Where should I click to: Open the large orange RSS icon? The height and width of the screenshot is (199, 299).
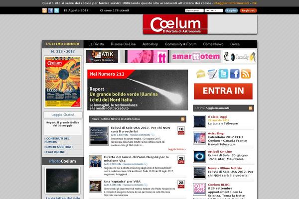point(246,74)
